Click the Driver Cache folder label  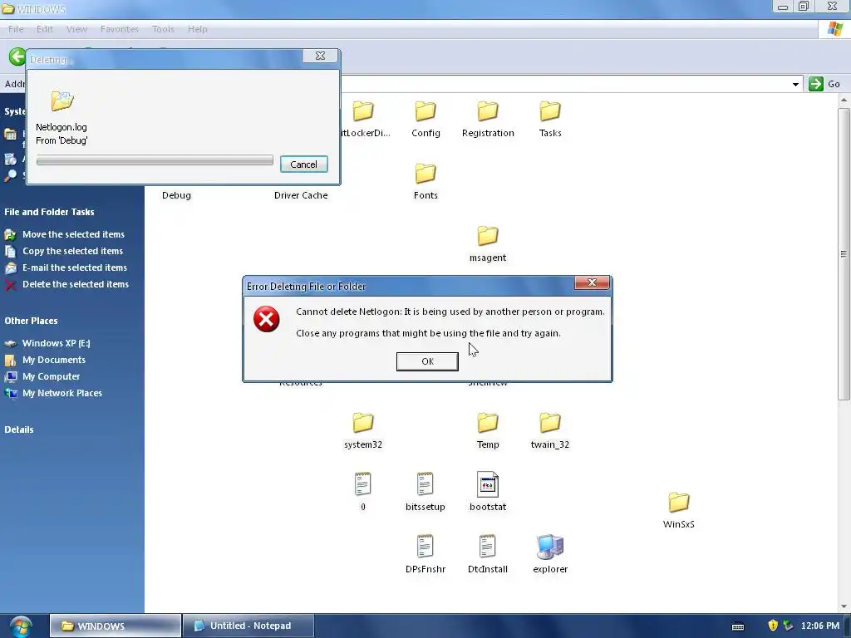(x=301, y=195)
